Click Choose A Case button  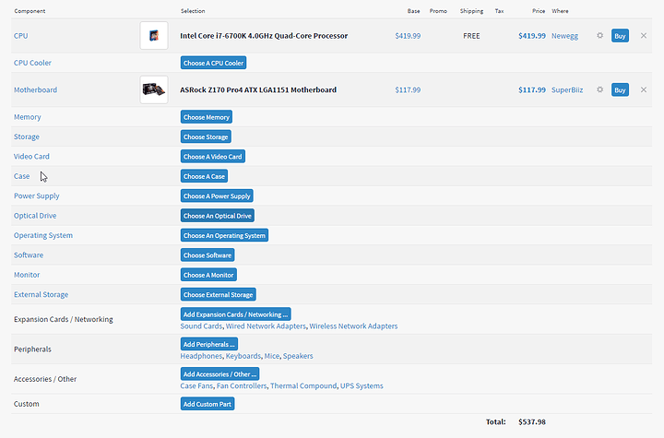pos(204,176)
